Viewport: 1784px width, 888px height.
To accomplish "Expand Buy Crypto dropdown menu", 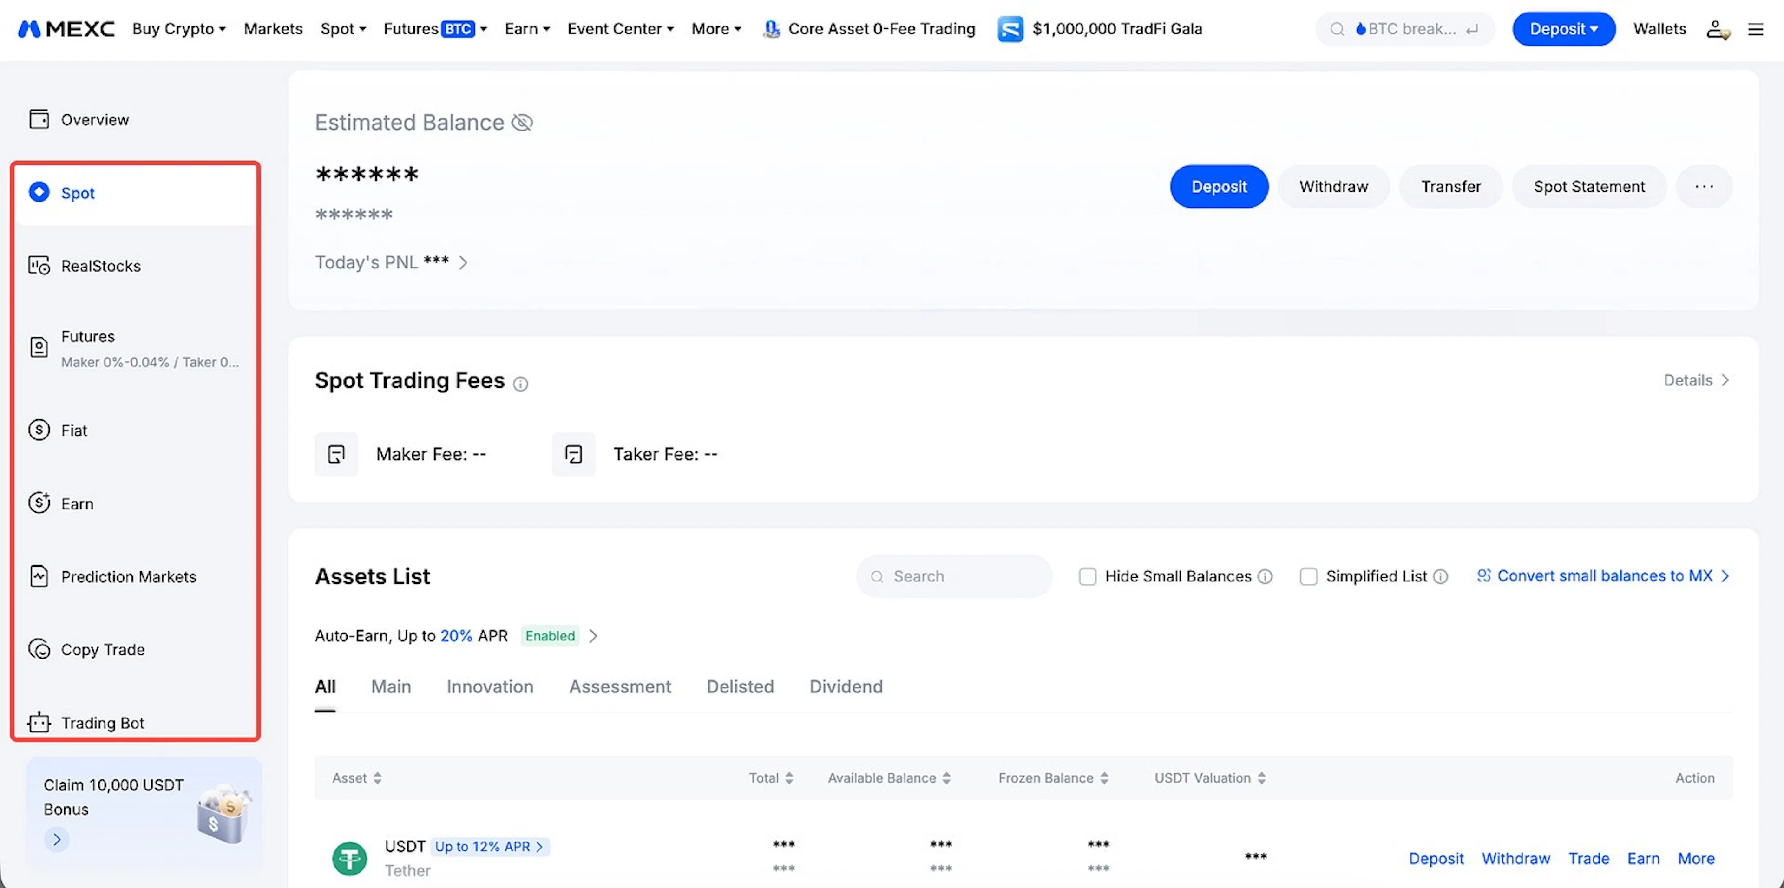I will [179, 29].
